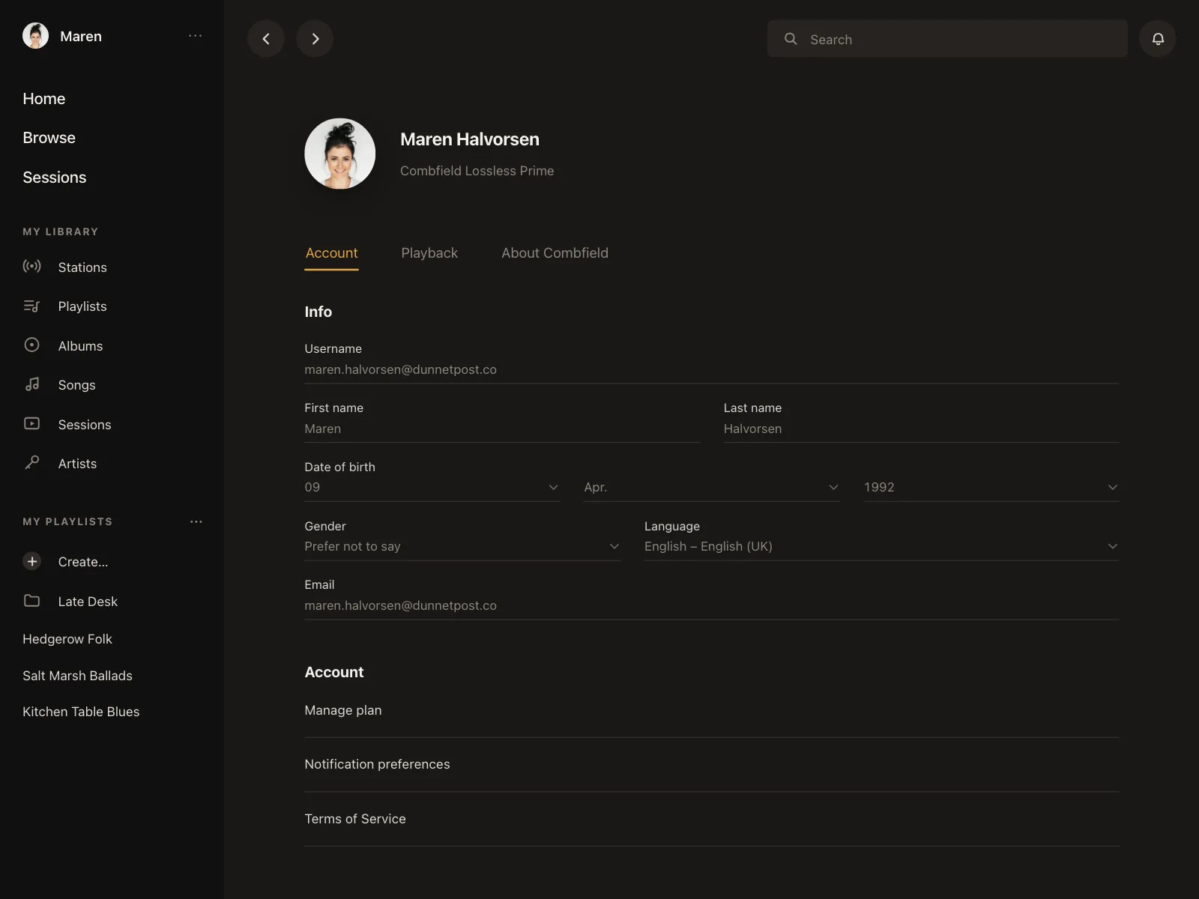The image size is (1199, 899).
Task: Expand the Gender dropdown
Action: [462, 546]
